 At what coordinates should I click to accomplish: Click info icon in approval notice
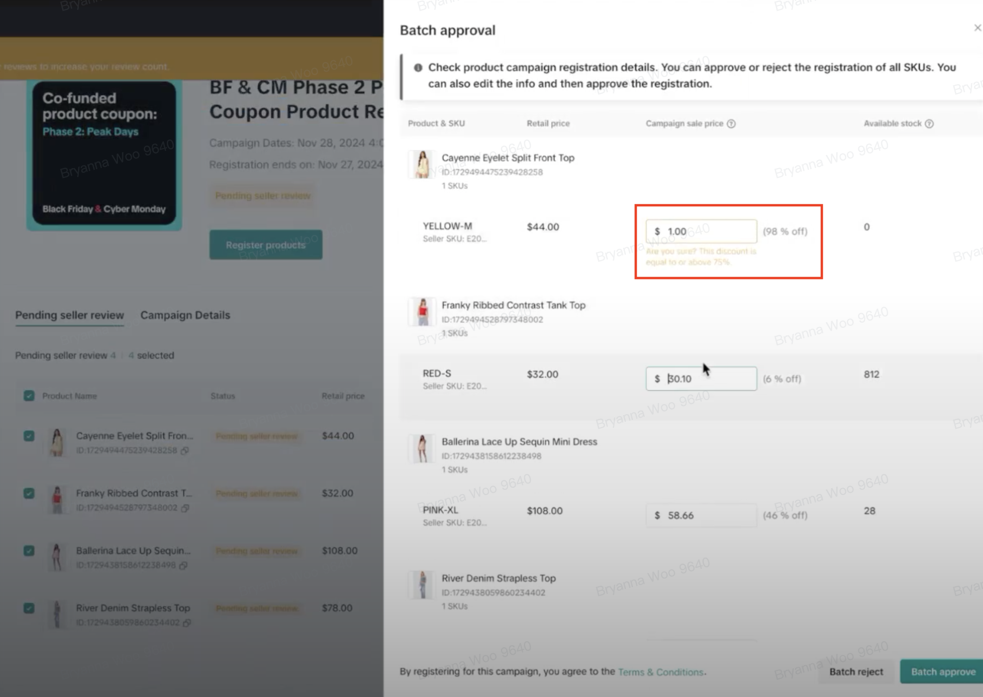[x=418, y=68]
